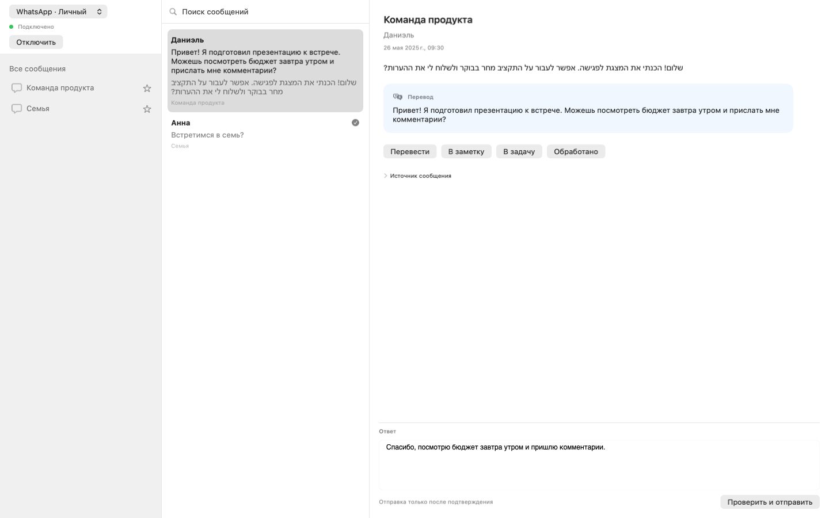This screenshot has height=518, width=829.
Task: Click the В заметку button
Action: 466,151
